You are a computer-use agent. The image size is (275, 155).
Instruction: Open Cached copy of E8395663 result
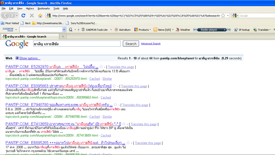[x=105, y=97]
